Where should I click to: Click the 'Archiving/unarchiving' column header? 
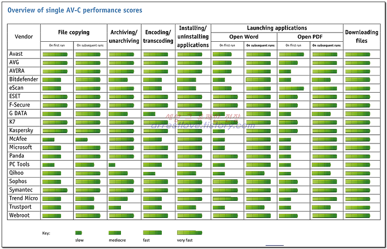pos(124,36)
